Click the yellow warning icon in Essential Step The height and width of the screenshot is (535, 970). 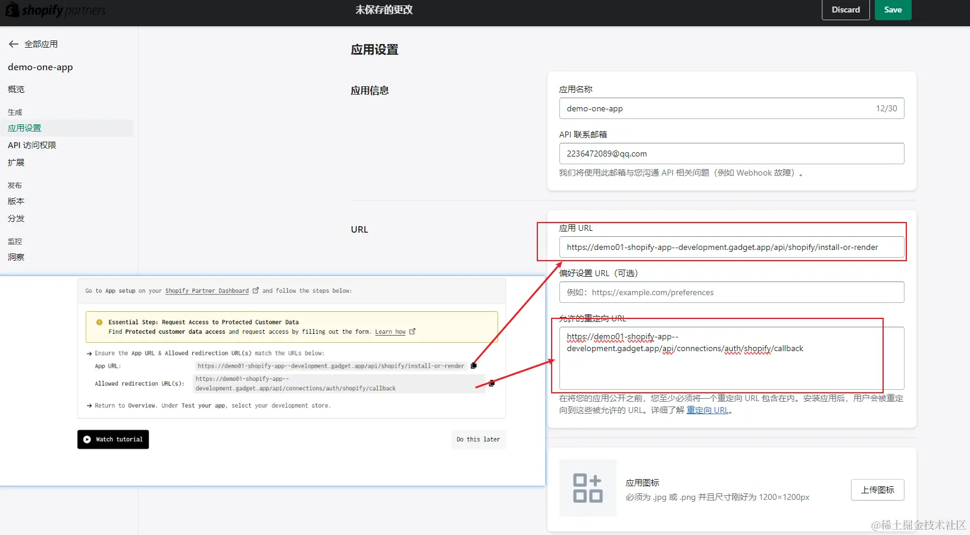pos(99,322)
